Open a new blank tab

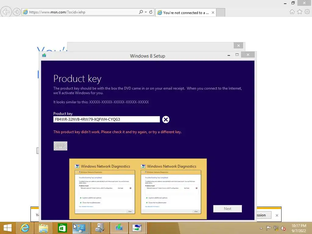tap(221, 12)
